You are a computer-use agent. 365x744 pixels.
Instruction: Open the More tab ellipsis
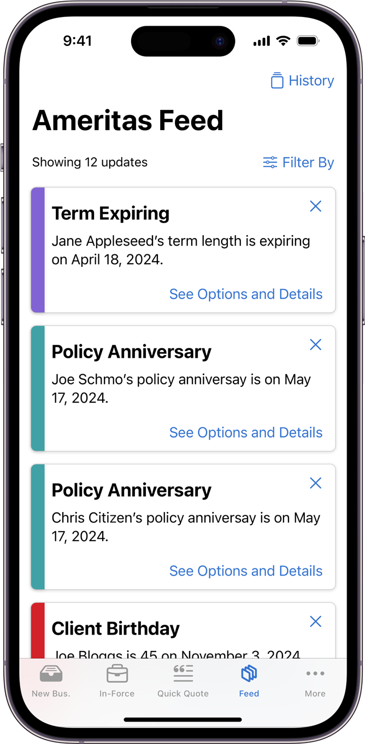315,674
